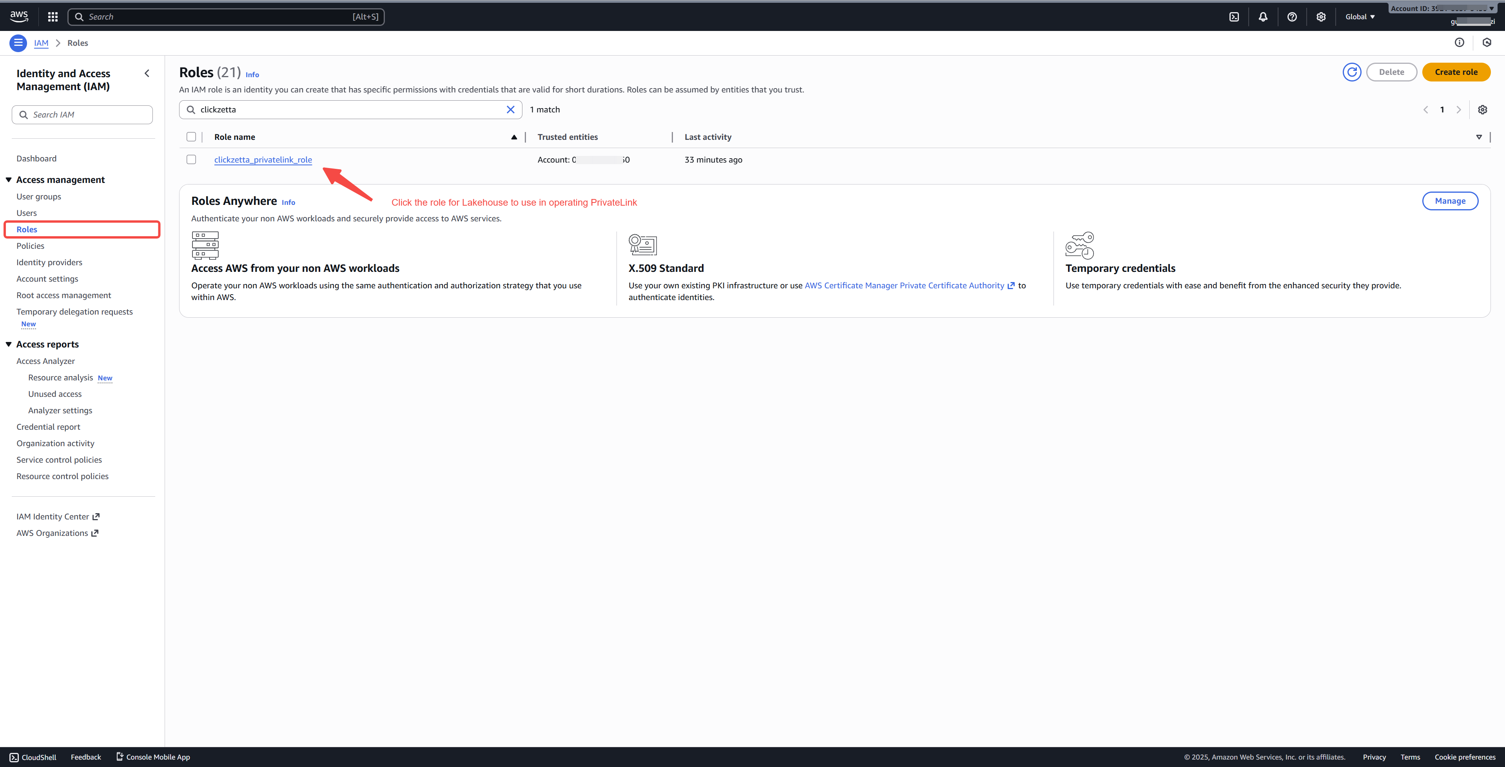Open the notifications bell
Image resolution: width=1505 pixels, height=767 pixels.
[1262, 17]
